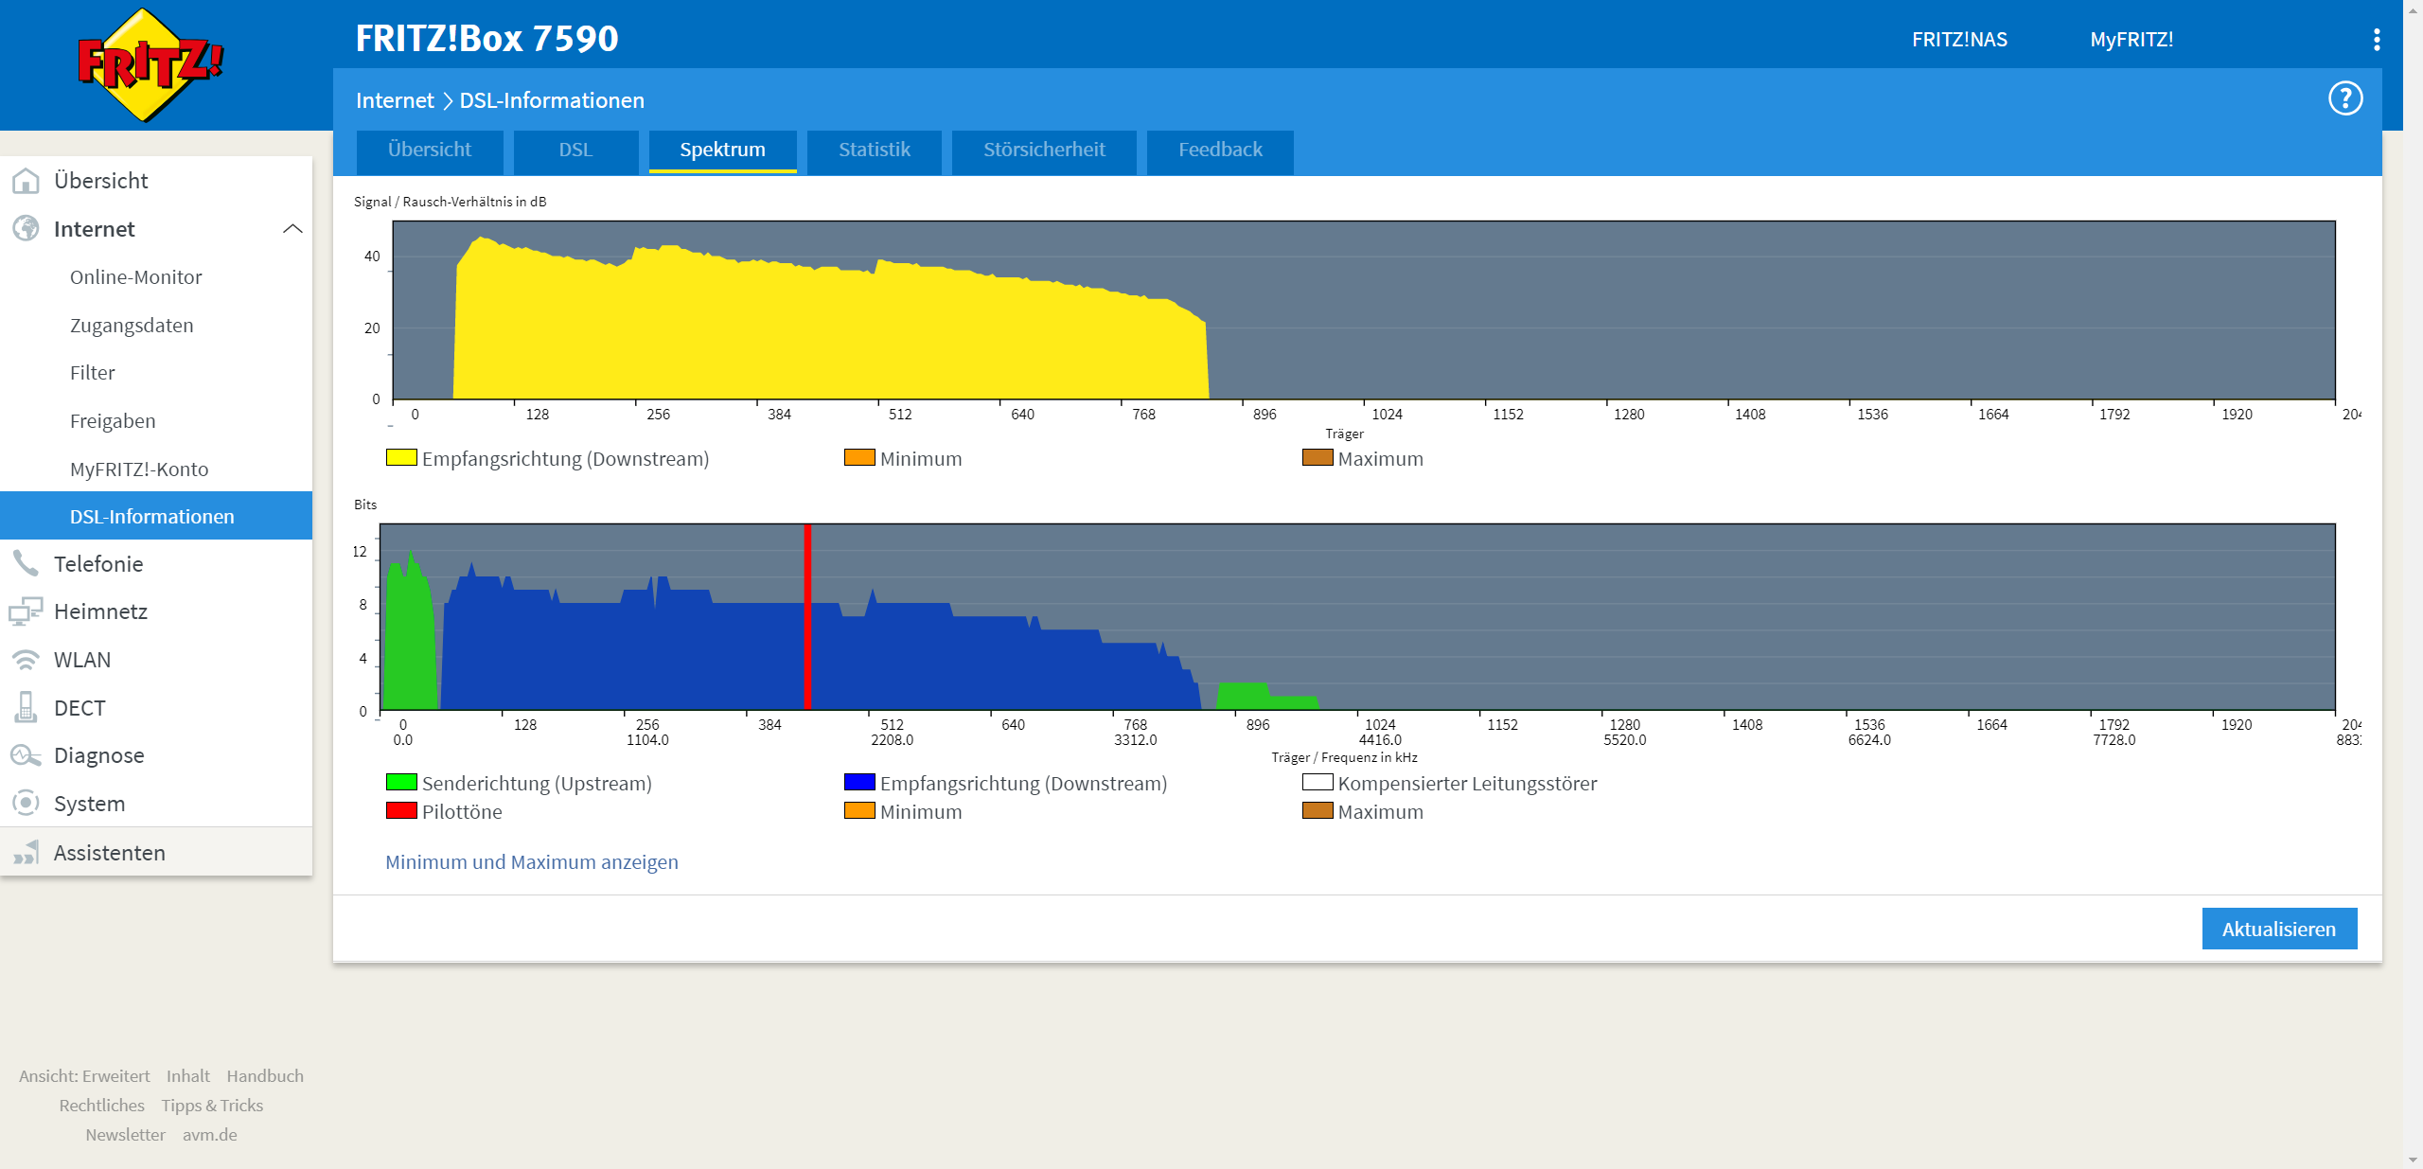Toggle Ansicht: Erweitert view mode

click(84, 1076)
